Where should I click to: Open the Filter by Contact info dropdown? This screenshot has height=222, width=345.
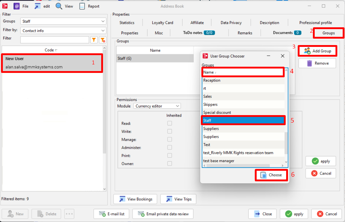point(63,30)
